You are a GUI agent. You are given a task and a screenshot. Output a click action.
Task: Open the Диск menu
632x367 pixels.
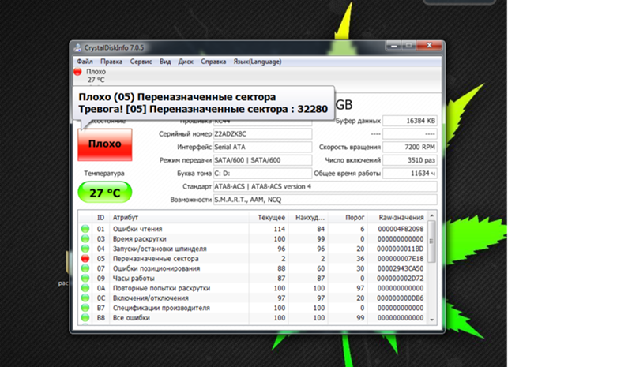point(186,62)
